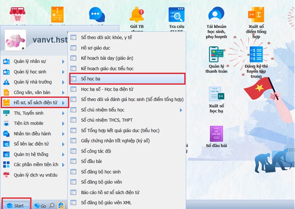Image resolution: width=295 pixels, height=209 pixels.
Task: Click the vanvt.hst user avatar picture
Action: [x=15, y=40]
